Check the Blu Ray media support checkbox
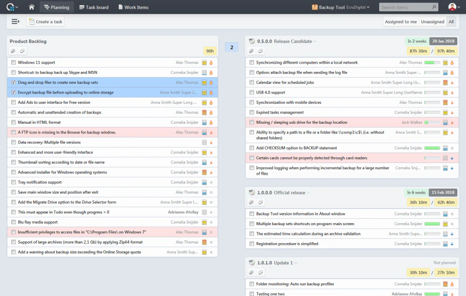Screen dimensions: 466x296 coord(14,222)
